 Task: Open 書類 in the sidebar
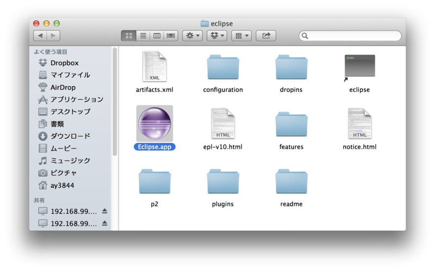click(x=51, y=124)
